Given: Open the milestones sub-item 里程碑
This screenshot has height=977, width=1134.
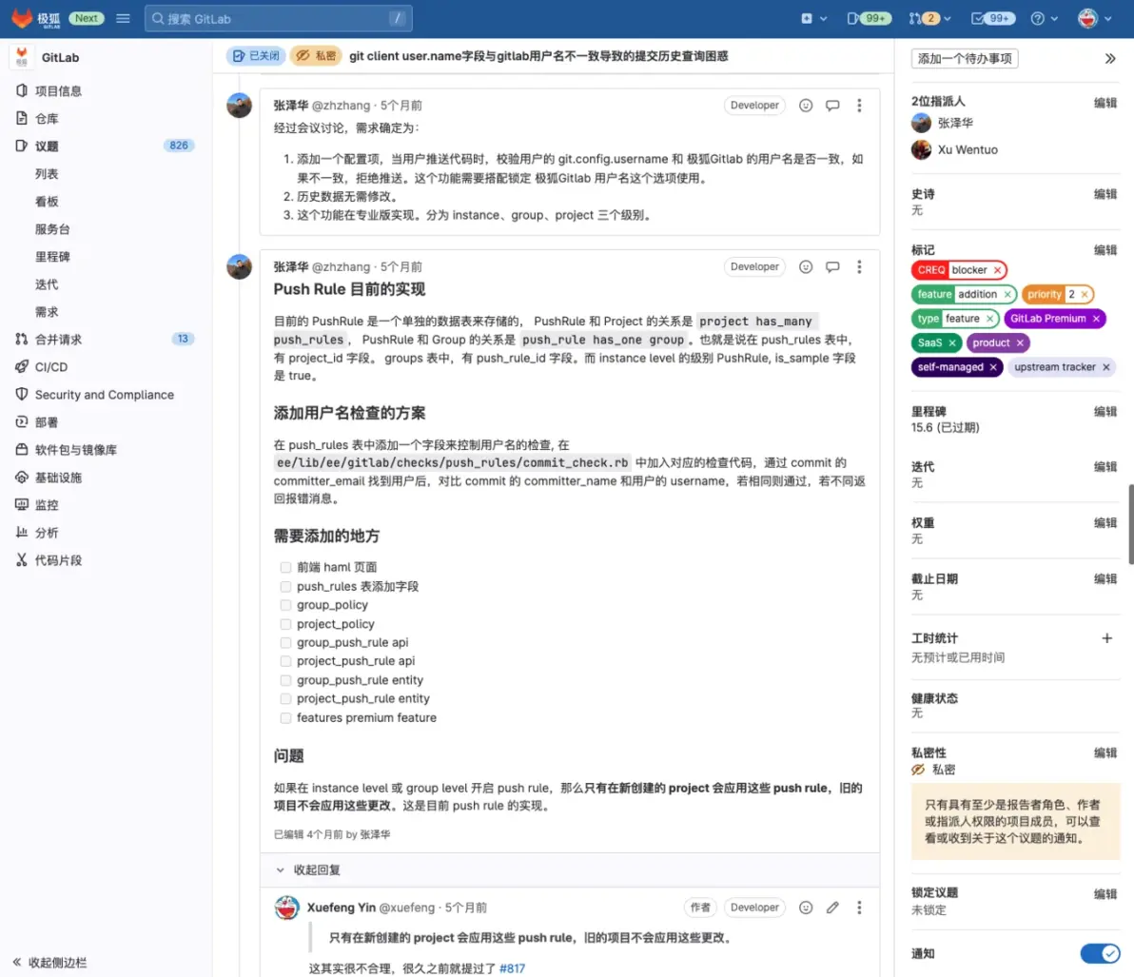Looking at the screenshot, I should tap(52, 257).
